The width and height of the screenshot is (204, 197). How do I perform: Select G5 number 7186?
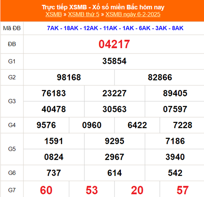[175, 141]
